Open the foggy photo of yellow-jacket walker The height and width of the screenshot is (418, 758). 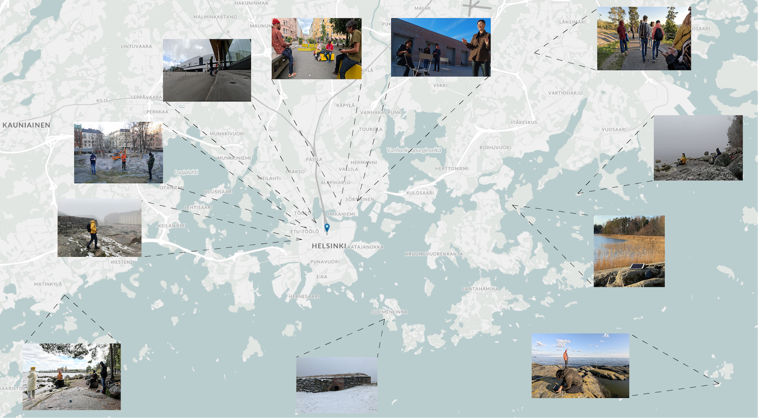point(99,228)
